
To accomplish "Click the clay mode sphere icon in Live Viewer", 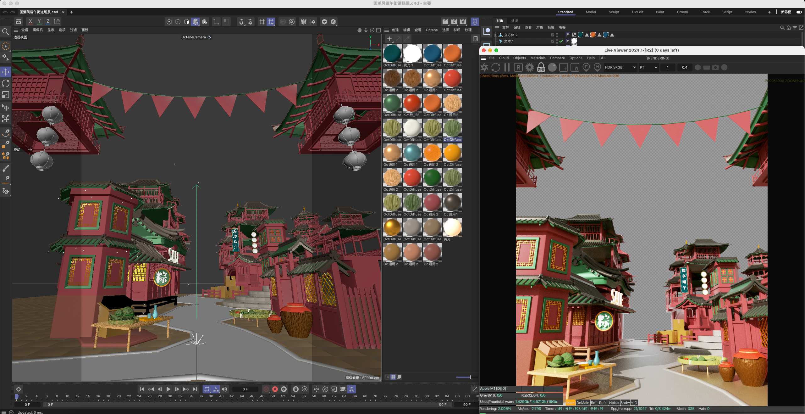I will [552, 67].
